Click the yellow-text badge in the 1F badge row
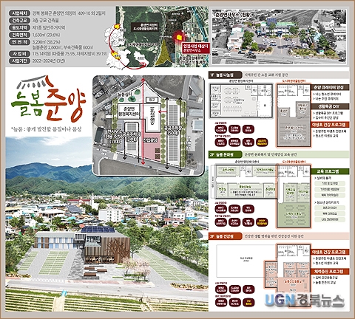Viewport: 355px width, 319px height. pos(262,142)
